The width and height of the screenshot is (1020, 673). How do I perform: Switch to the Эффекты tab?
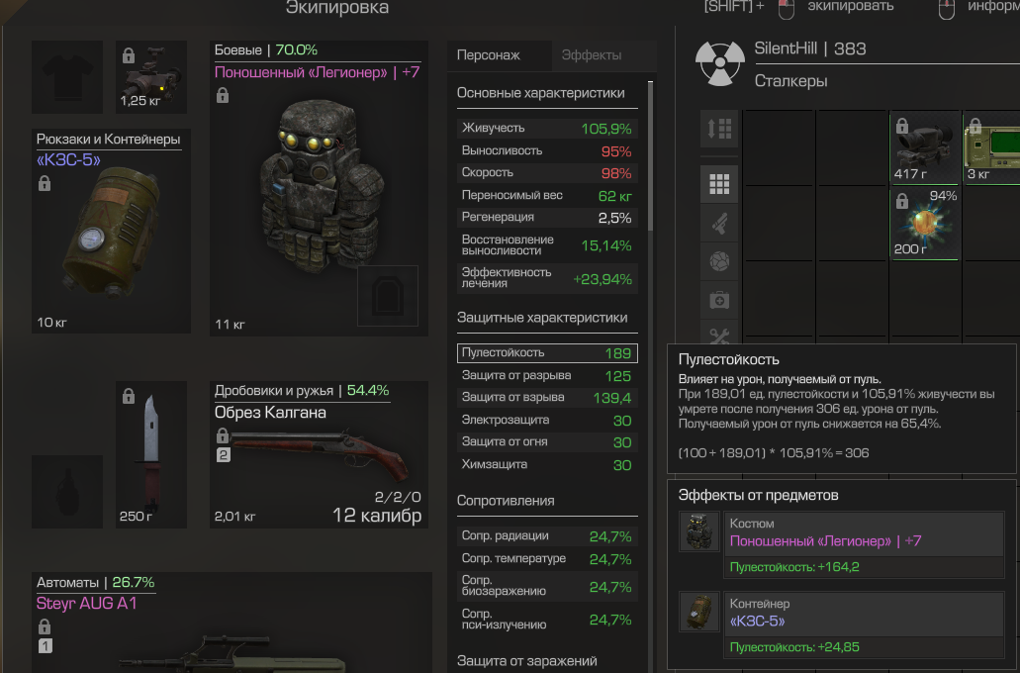coord(591,55)
